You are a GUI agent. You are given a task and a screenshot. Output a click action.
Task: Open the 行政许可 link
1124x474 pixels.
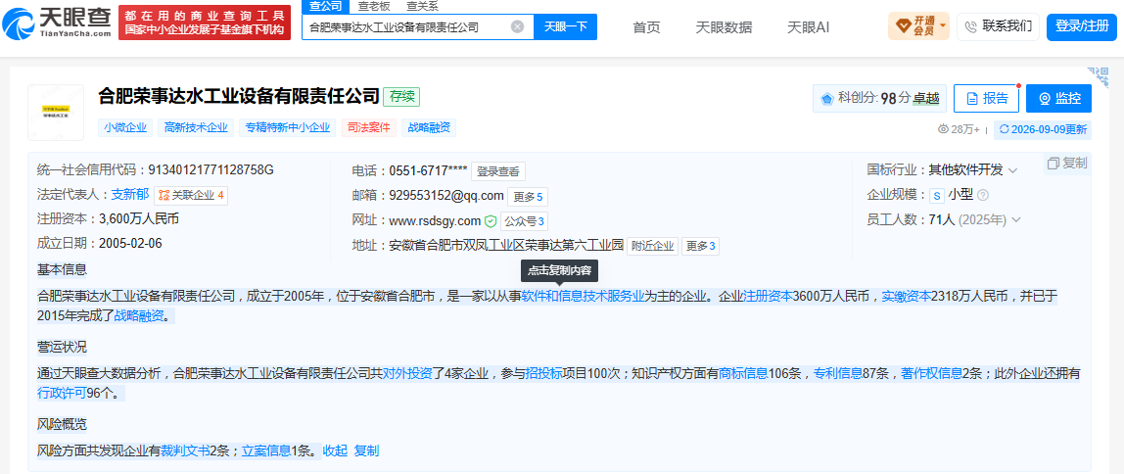pos(62,393)
